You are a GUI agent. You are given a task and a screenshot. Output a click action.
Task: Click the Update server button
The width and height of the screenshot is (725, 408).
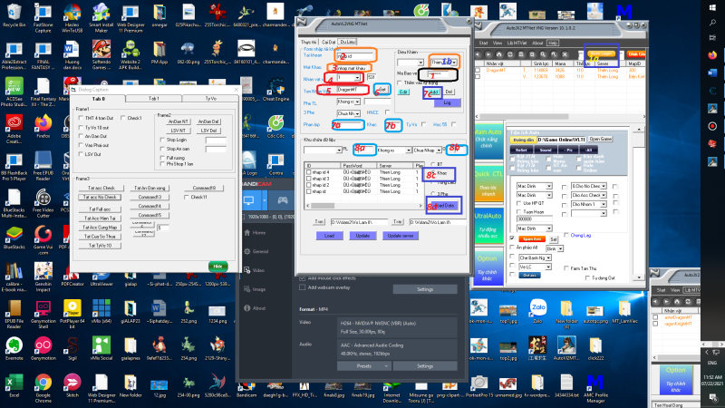pyautogui.click(x=401, y=235)
